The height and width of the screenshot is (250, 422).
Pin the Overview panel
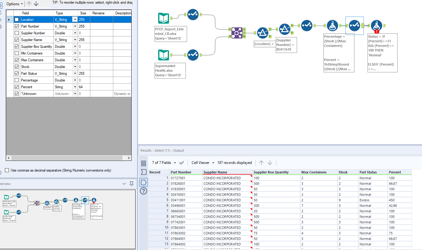tap(132, 184)
